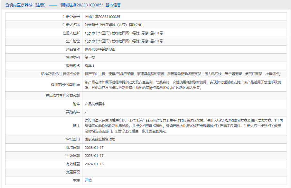Click the 注册人住所 label

(x=71, y=33)
